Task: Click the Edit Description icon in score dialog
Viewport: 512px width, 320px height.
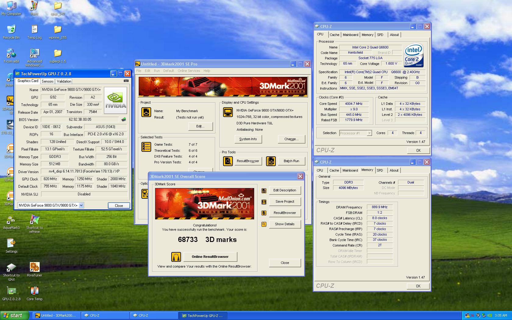Action: (264, 190)
